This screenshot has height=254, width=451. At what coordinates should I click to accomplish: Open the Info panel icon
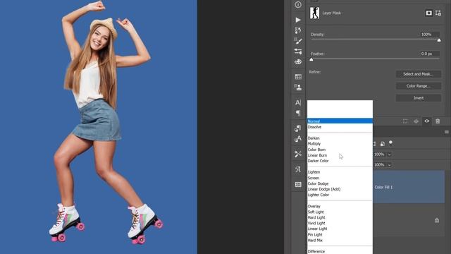click(298, 5)
